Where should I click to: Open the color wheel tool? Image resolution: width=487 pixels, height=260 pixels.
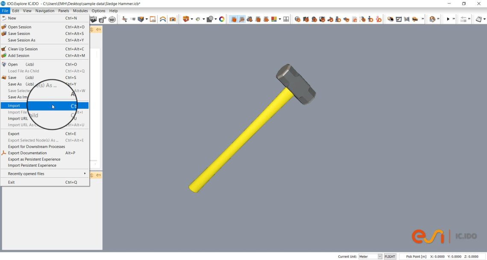point(222,19)
